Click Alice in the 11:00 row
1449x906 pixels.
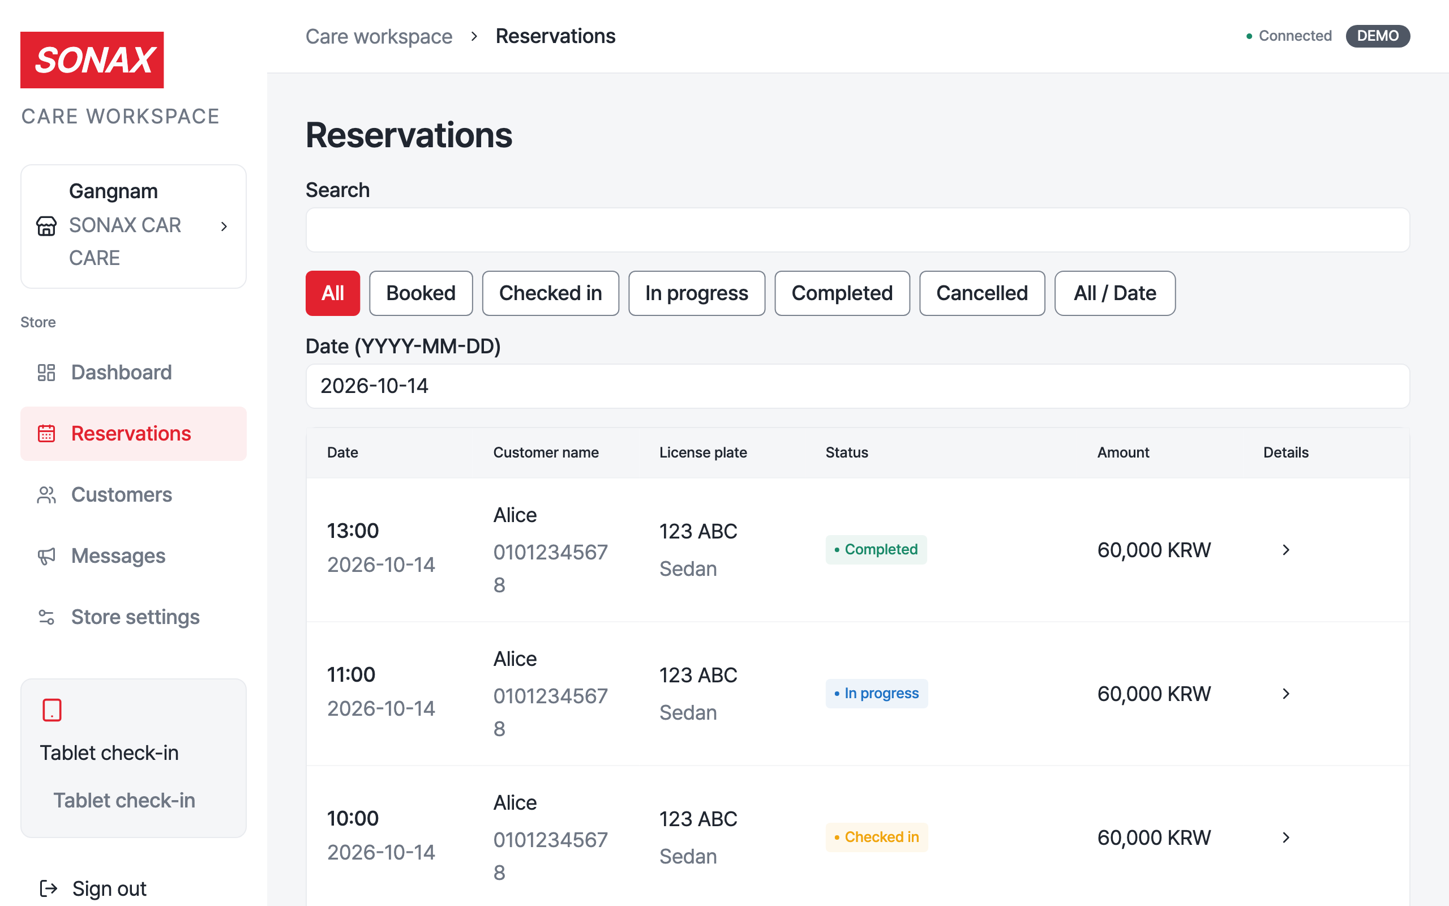pyautogui.click(x=515, y=659)
